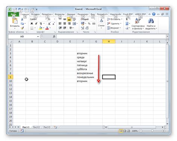Image resolution: width=177 pixels, height=141 pixels.
Task: Open font size 11 dropdown
Action: [55, 19]
